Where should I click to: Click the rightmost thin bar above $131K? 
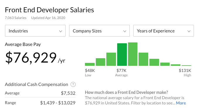pos(186,66)
